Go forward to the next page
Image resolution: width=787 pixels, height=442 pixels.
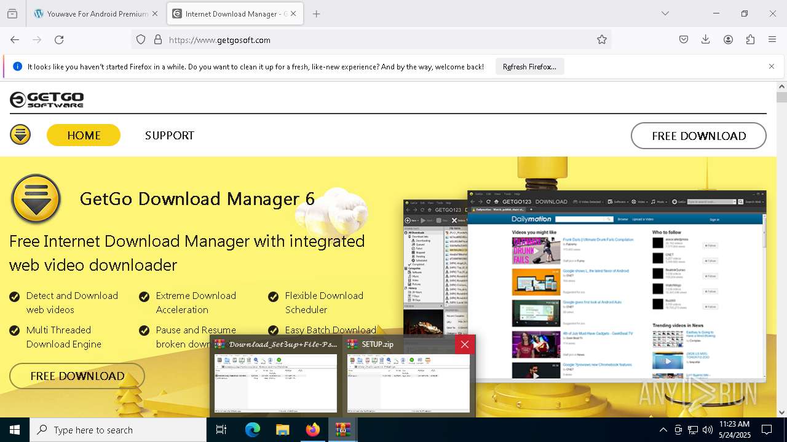coord(37,39)
